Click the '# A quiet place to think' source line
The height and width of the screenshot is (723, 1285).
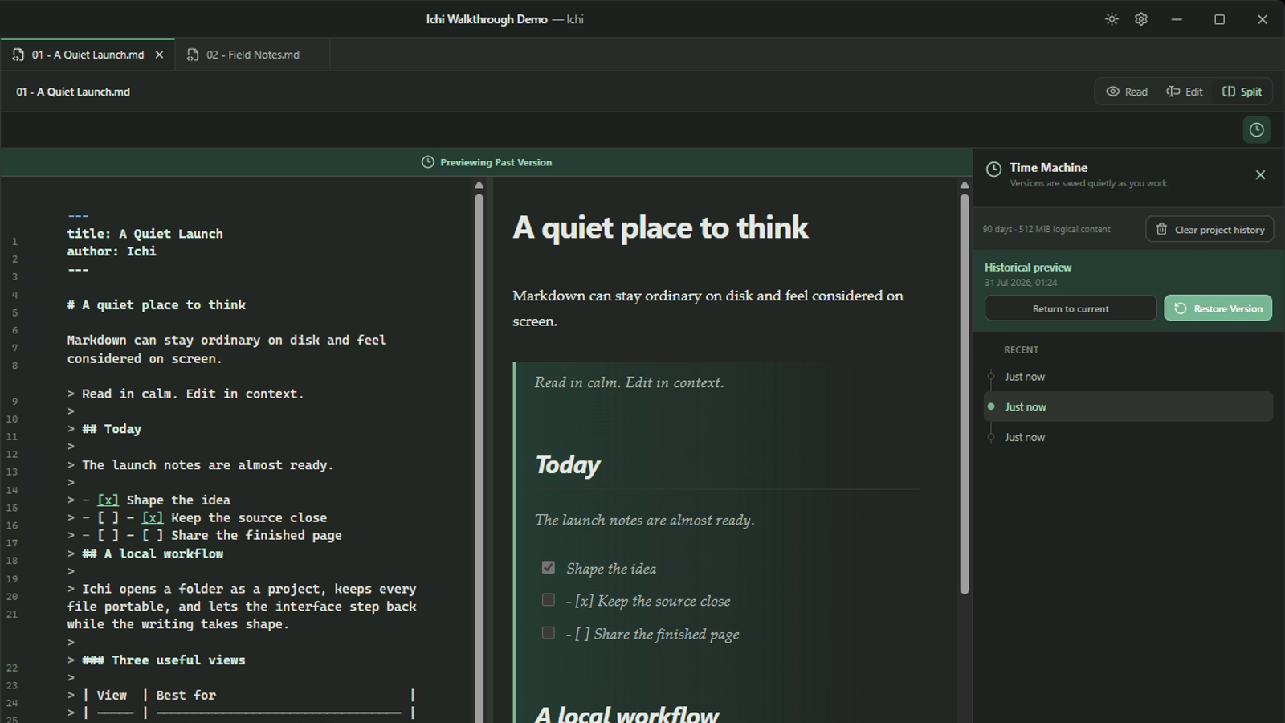(x=157, y=305)
